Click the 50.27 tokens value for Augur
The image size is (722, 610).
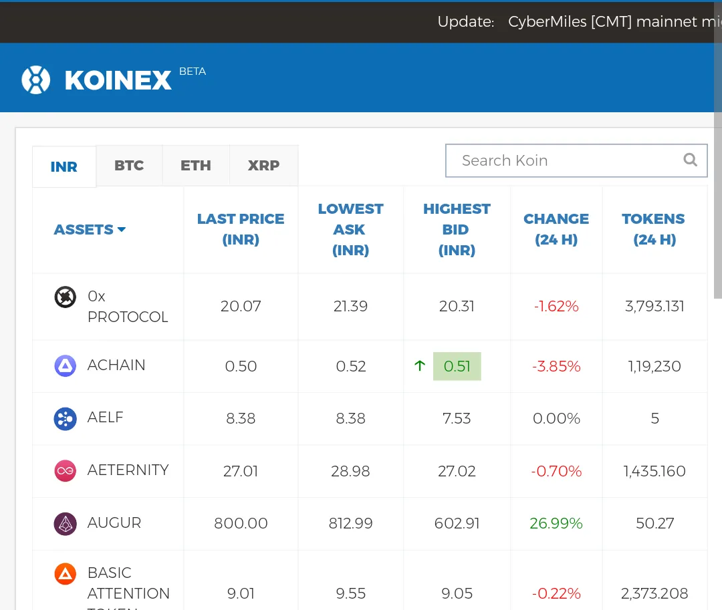pos(654,523)
